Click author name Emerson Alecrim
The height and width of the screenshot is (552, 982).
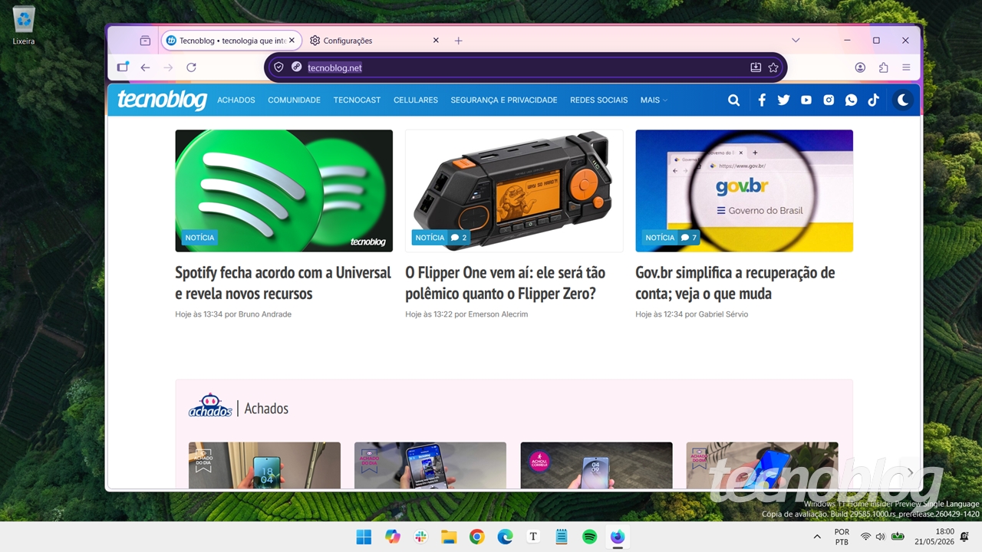pos(497,314)
